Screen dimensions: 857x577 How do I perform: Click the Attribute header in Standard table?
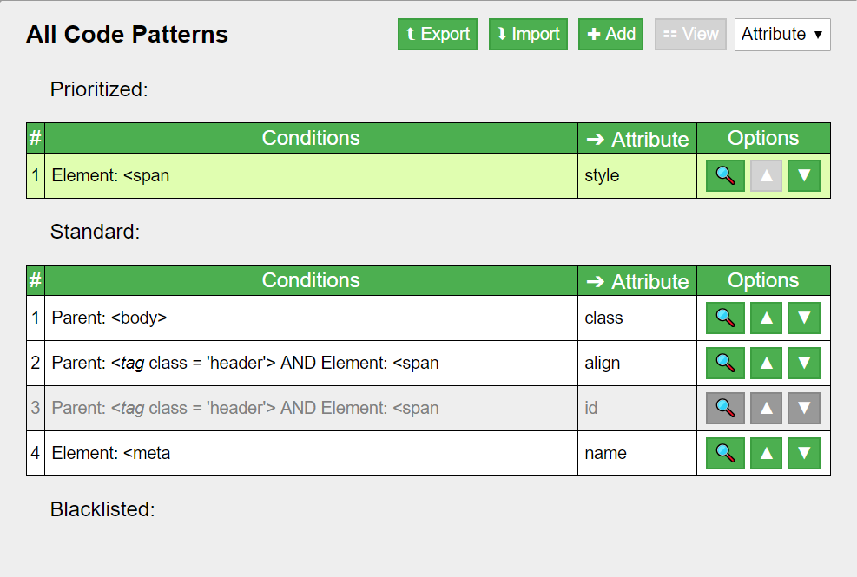pyautogui.click(x=636, y=281)
